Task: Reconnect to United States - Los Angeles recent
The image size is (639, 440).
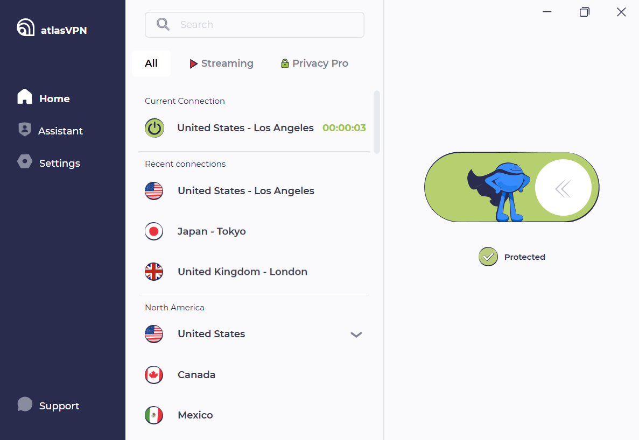Action: [x=254, y=191]
